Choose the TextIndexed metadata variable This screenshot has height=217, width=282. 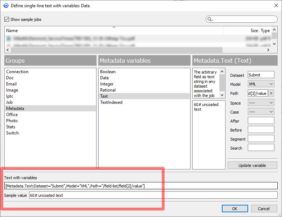(111, 102)
